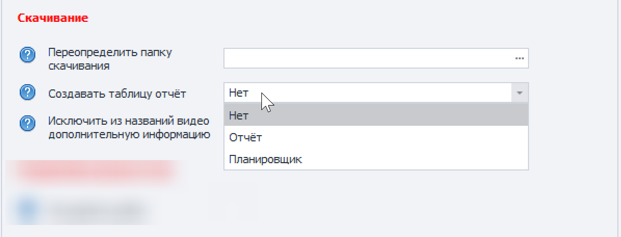Image resolution: width=621 pixels, height=237 pixels.
Task: Collapse the dropdown using its arrow button
Action: tap(519, 93)
